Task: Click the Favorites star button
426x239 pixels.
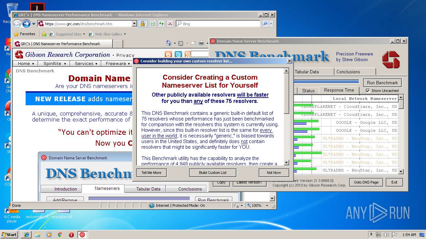Action: pyautogui.click(x=24, y=34)
